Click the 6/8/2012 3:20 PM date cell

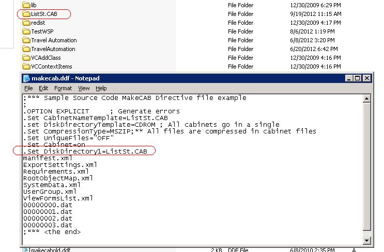tap(312, 40)
